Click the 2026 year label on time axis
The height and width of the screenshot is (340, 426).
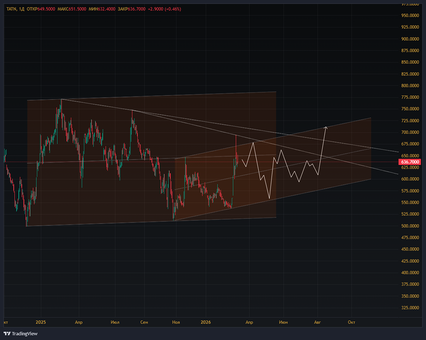[x=206, y=323]
